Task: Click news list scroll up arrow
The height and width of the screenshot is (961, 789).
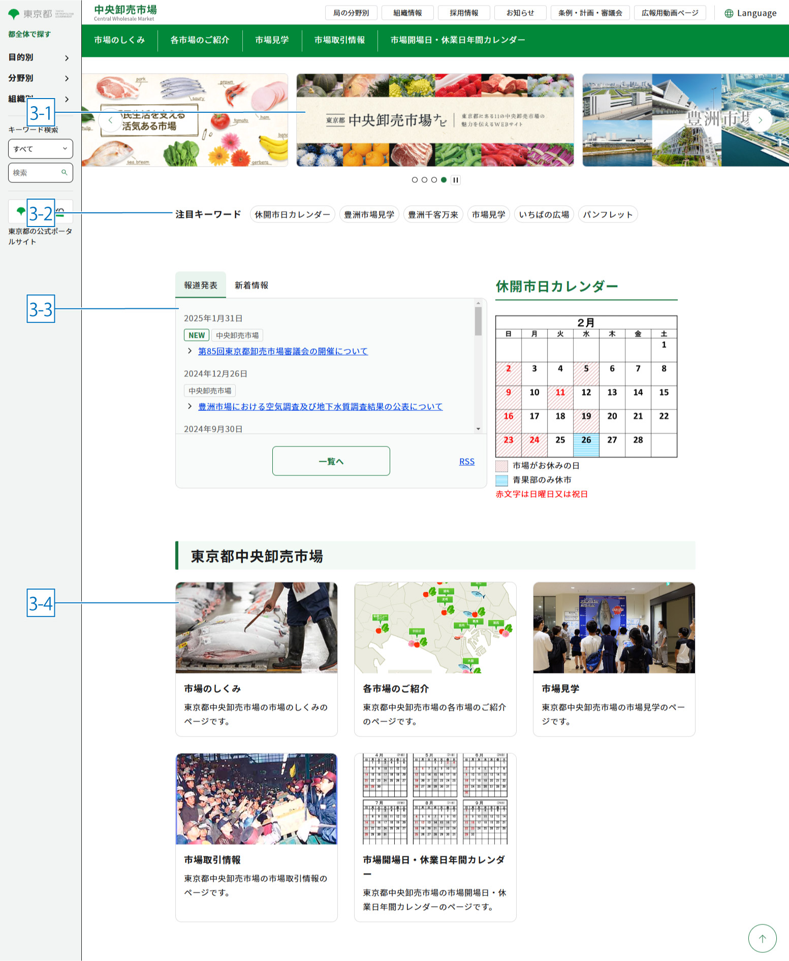Action: pos(478,303)
